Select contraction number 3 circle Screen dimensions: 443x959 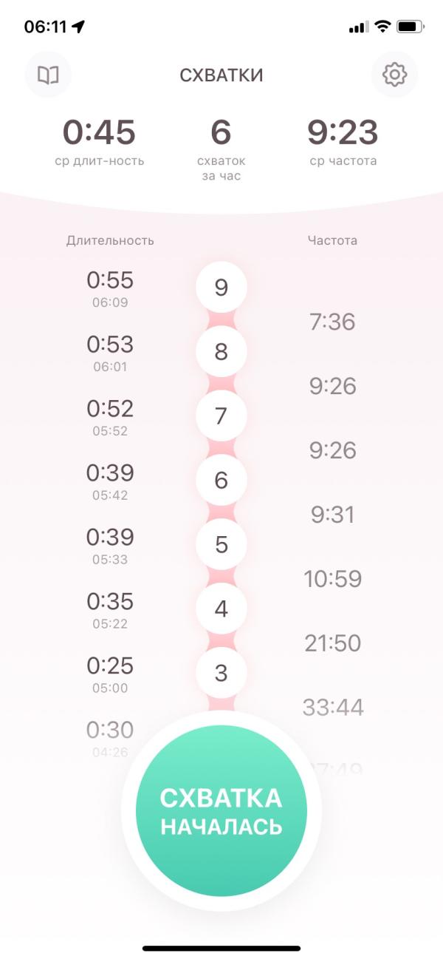(x=221, y=674)
